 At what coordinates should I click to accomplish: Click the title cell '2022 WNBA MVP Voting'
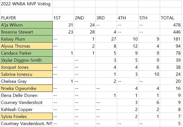[26, 4]
